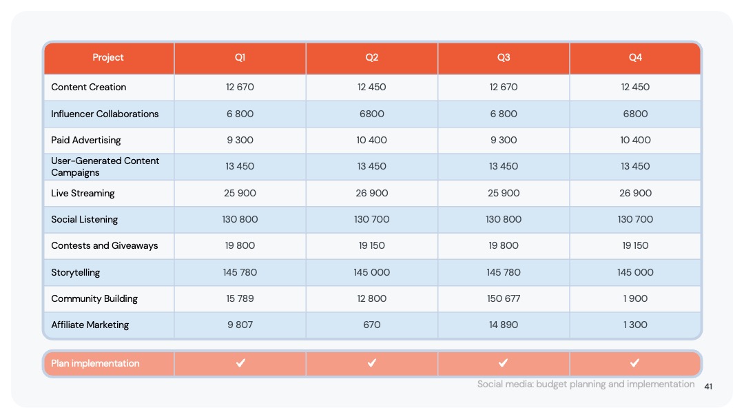Viewport: 744px width, 419px height.
Task: Select Live Streaming Q4 value 26 900
Action: click(635, 193)
